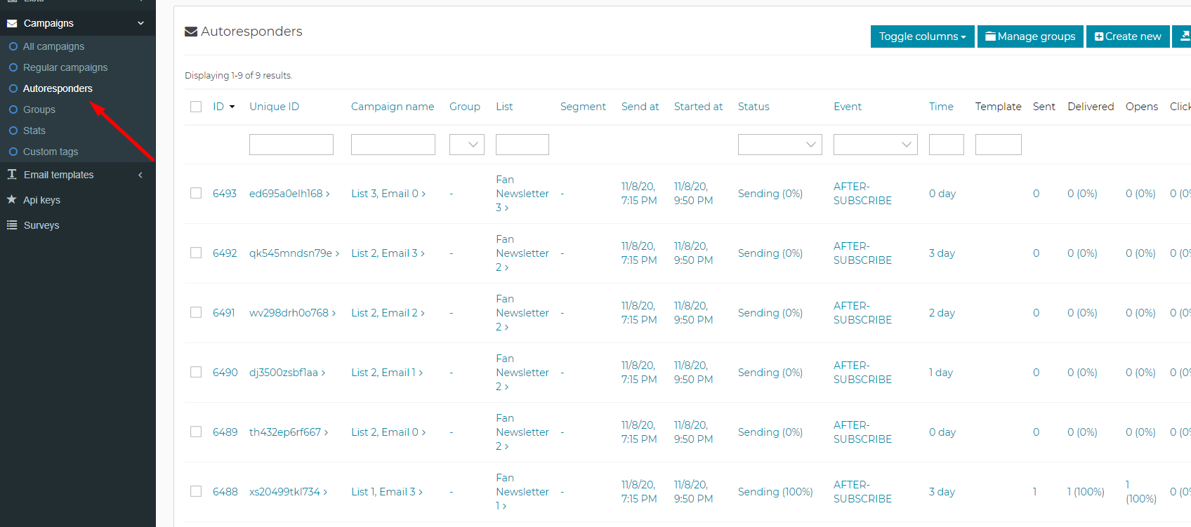Toggle the select-all checkbox in table header

click(196, 107)
